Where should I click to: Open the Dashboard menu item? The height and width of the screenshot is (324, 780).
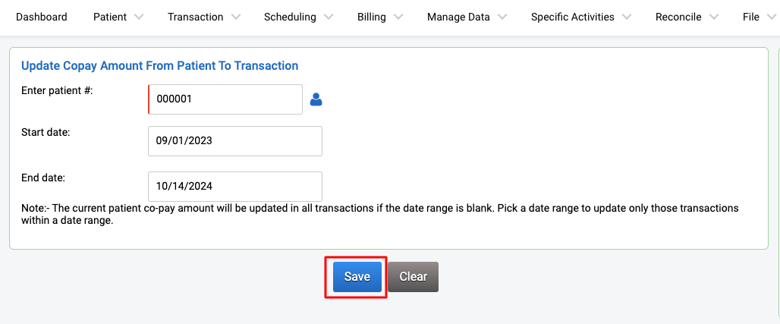(x=41, y=17)
